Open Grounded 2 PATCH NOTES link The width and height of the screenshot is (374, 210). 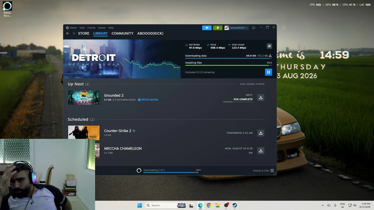click(148, 100)
